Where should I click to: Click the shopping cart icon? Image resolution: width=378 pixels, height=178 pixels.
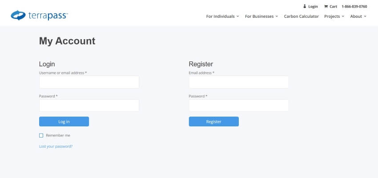326,7
